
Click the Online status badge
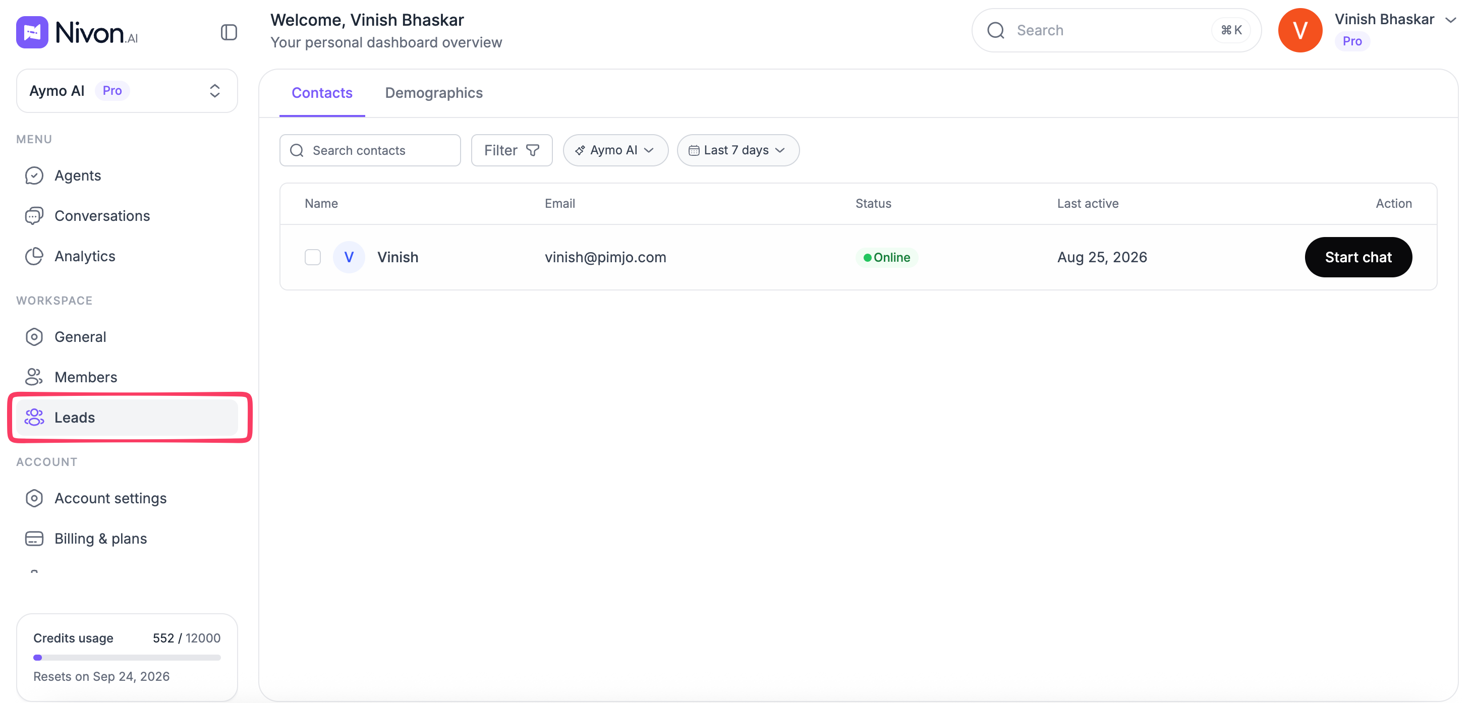[x=886, y=257]
